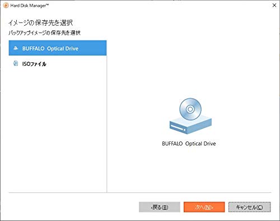Close the Hard Disk Manager window
Screen dimensions: 280x221
[x=274, y=5]
